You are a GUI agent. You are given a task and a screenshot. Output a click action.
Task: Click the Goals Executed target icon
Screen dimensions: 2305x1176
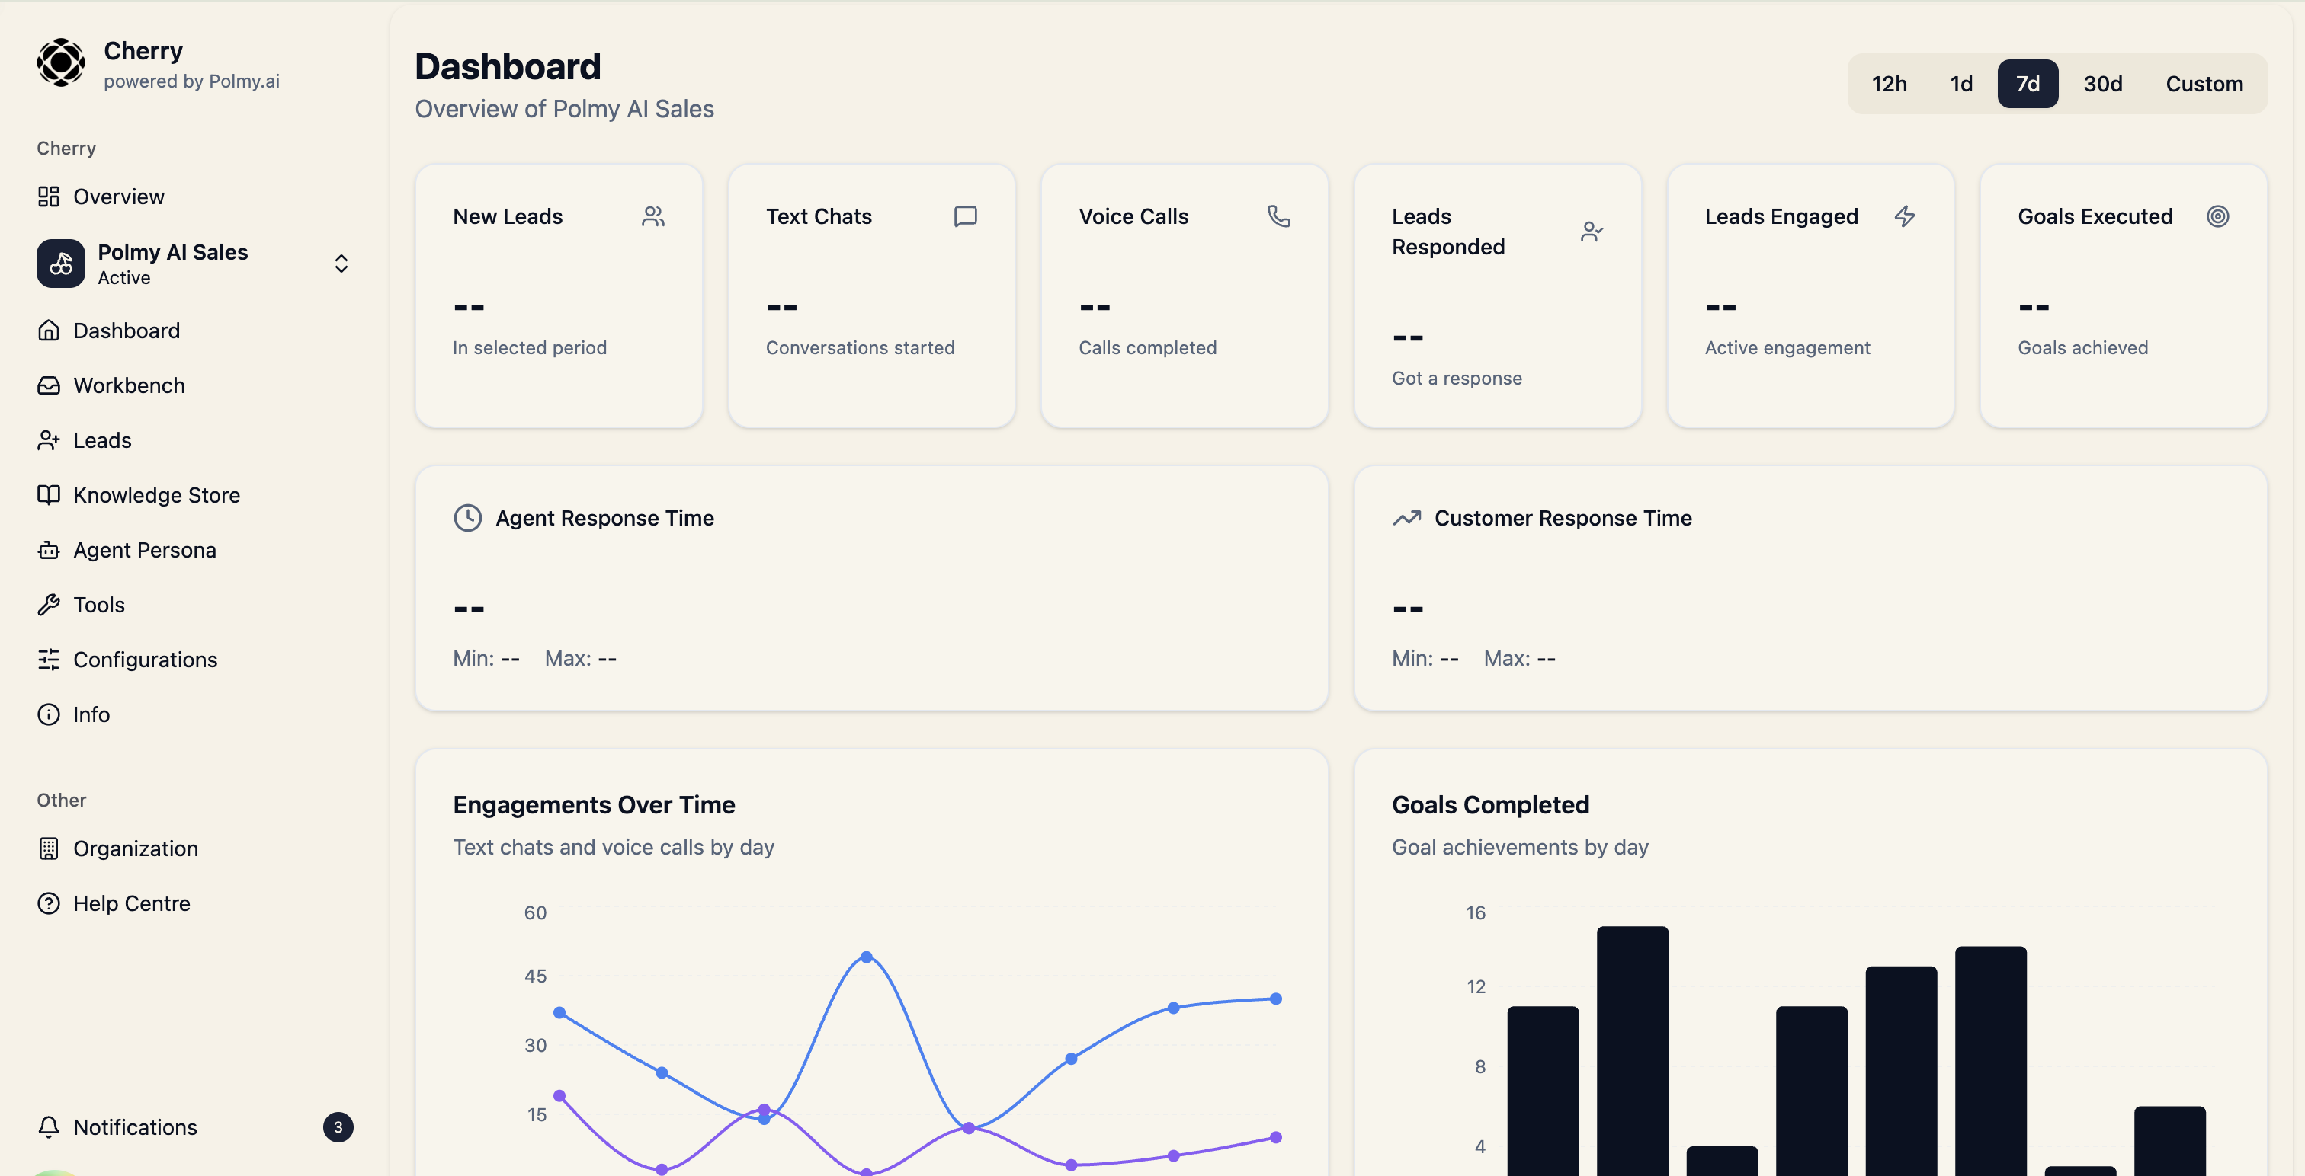(x=2218, y=216)
